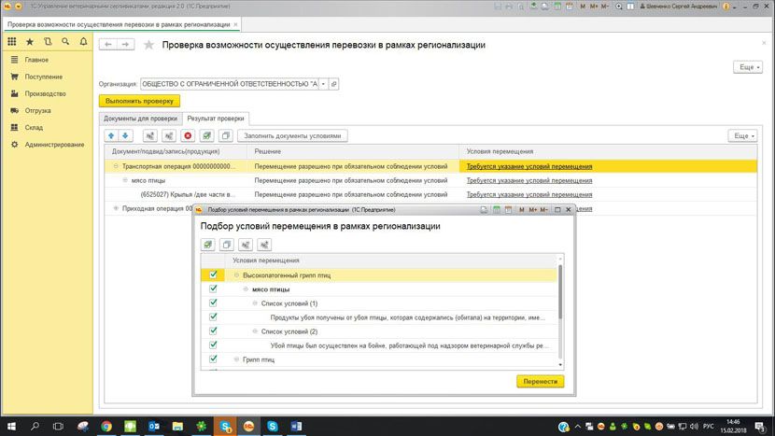Click the dialog's vertical scrollbar thumb
This screenshot has height=436, width=775.
(x=560, y=291)
